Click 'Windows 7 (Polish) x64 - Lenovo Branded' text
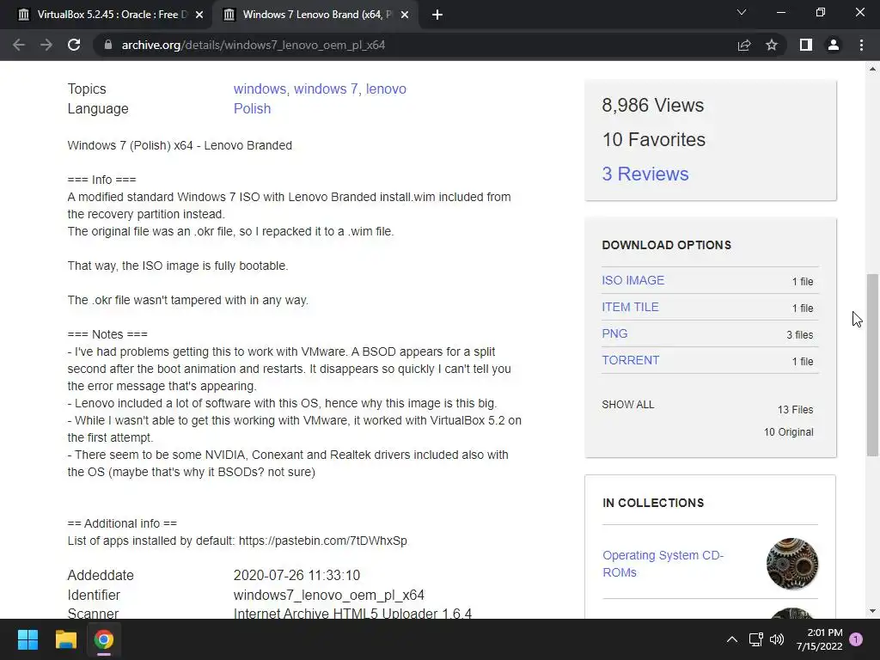This screenshot has height=660, width=880. point(180,145)
